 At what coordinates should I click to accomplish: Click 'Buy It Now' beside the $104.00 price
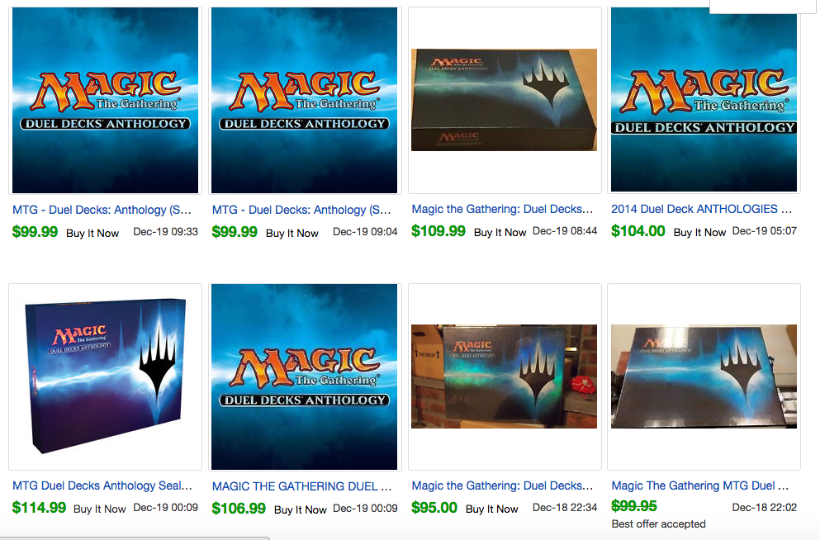pyautogui.click(x=699, y=232)
